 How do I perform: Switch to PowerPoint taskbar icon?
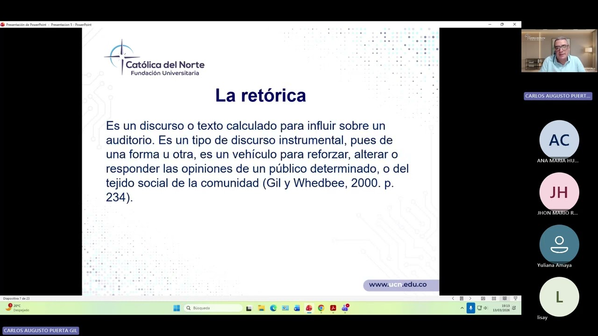(309, 308)
